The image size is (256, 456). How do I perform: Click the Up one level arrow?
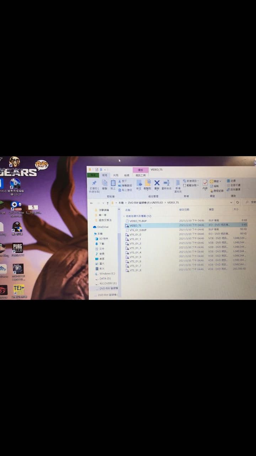tap(107, 203)
